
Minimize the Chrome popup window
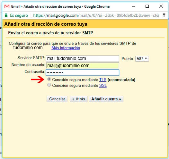pos(134,6)
